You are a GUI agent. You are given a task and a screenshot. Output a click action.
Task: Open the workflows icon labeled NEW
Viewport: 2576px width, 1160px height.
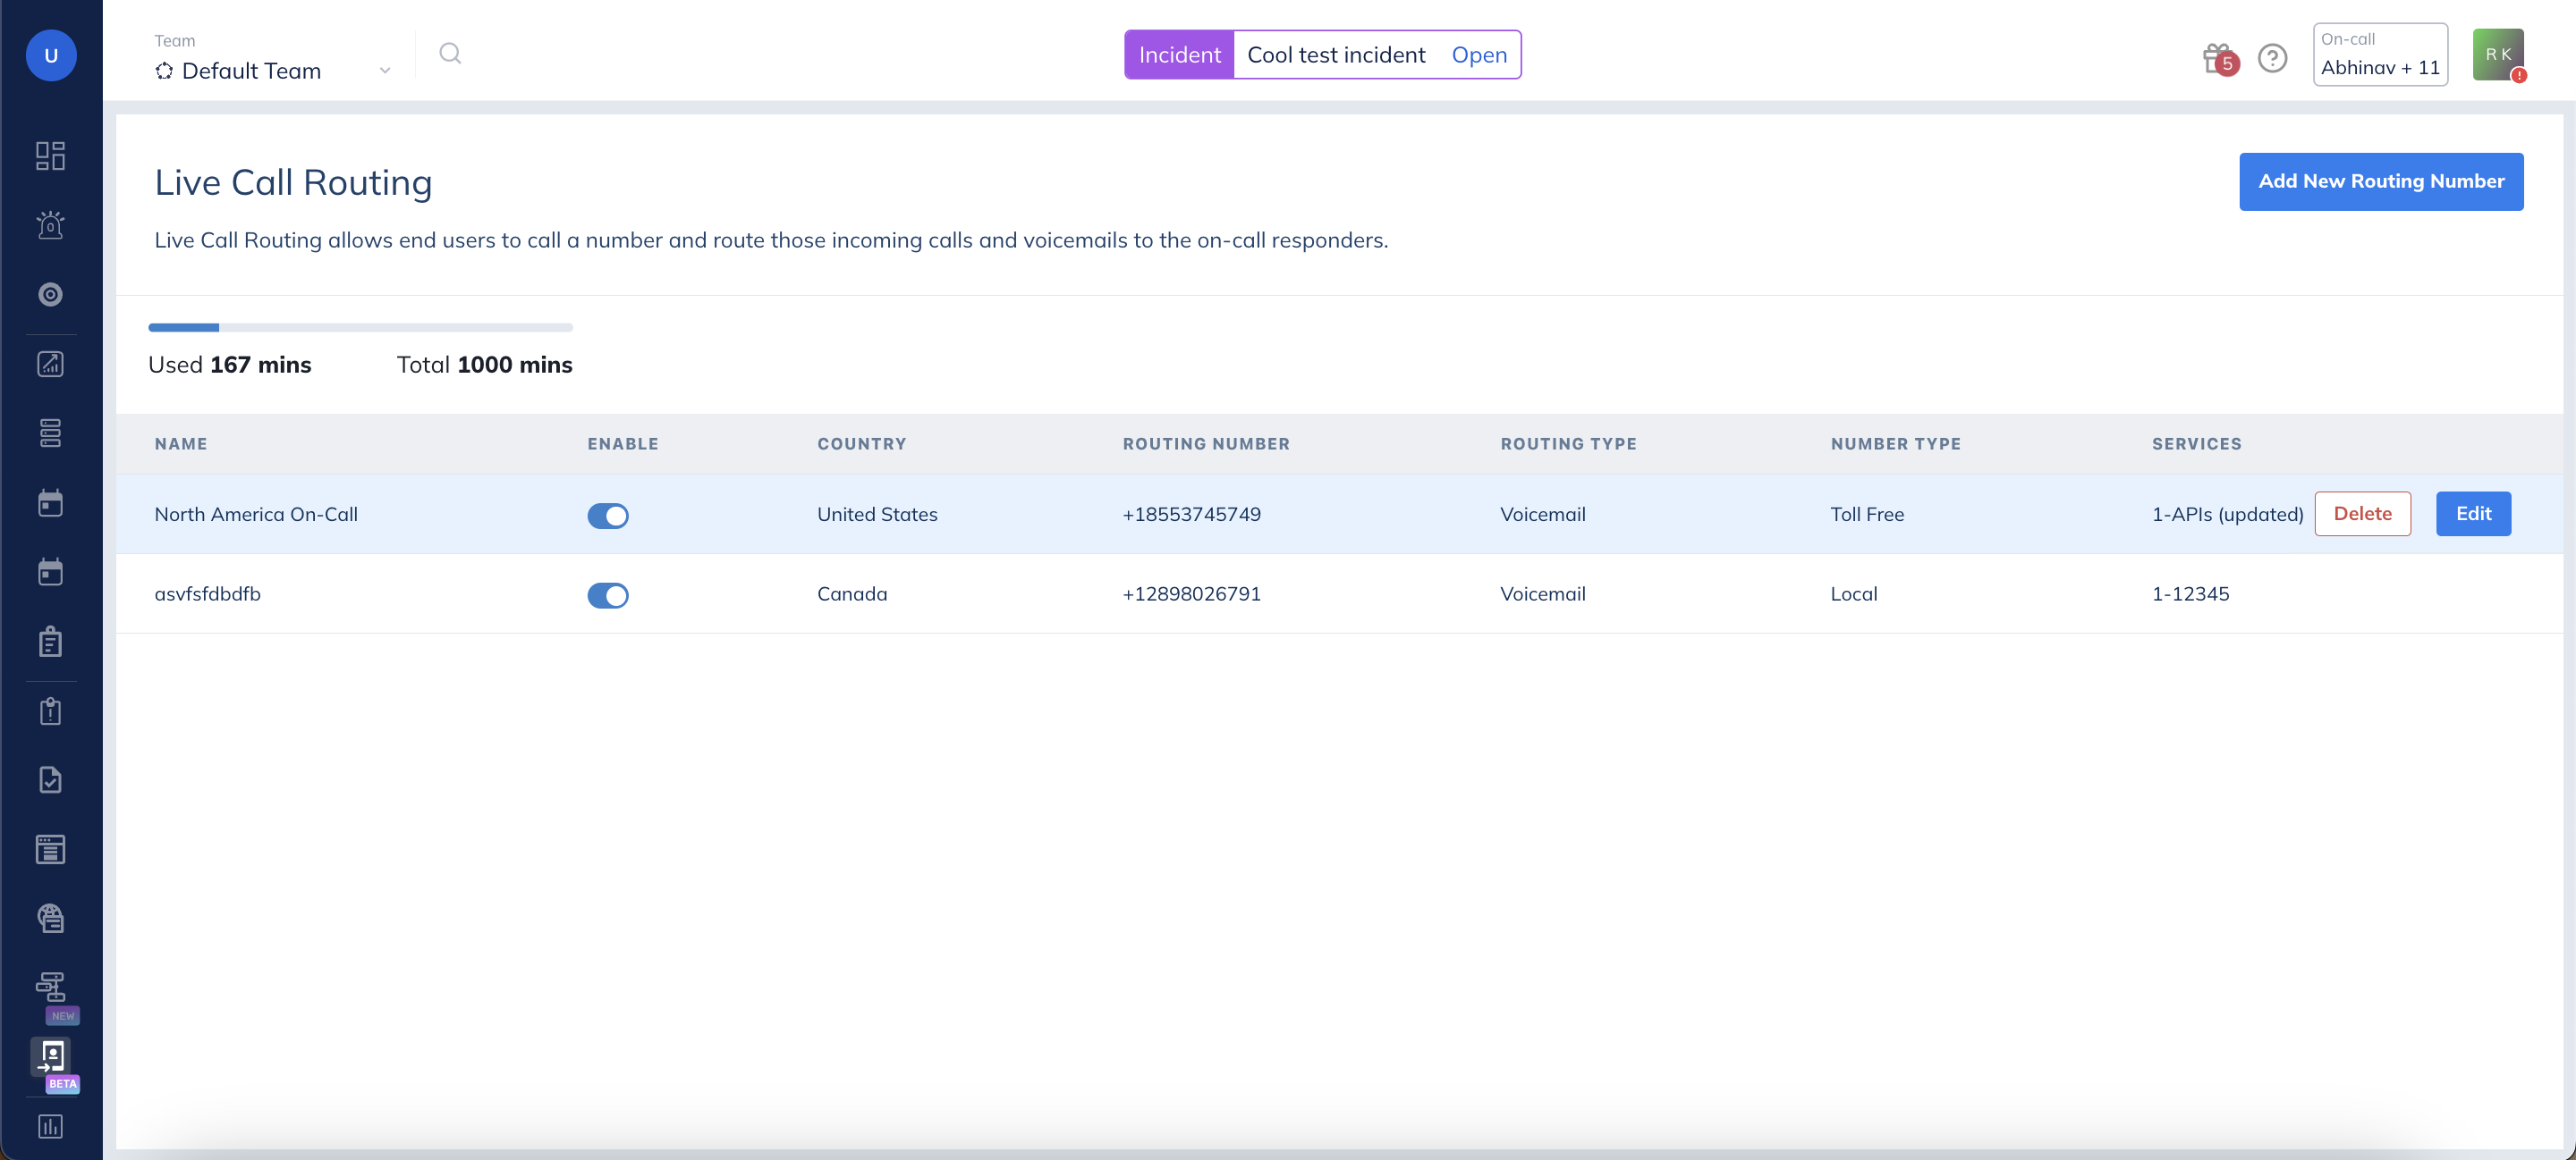[50, 988]
